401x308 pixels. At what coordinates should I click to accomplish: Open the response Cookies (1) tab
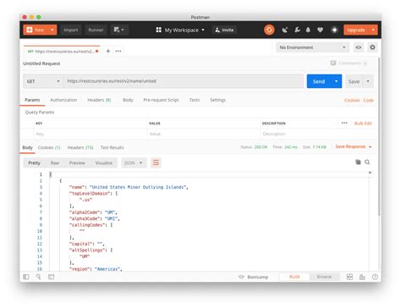pos(49,147)
